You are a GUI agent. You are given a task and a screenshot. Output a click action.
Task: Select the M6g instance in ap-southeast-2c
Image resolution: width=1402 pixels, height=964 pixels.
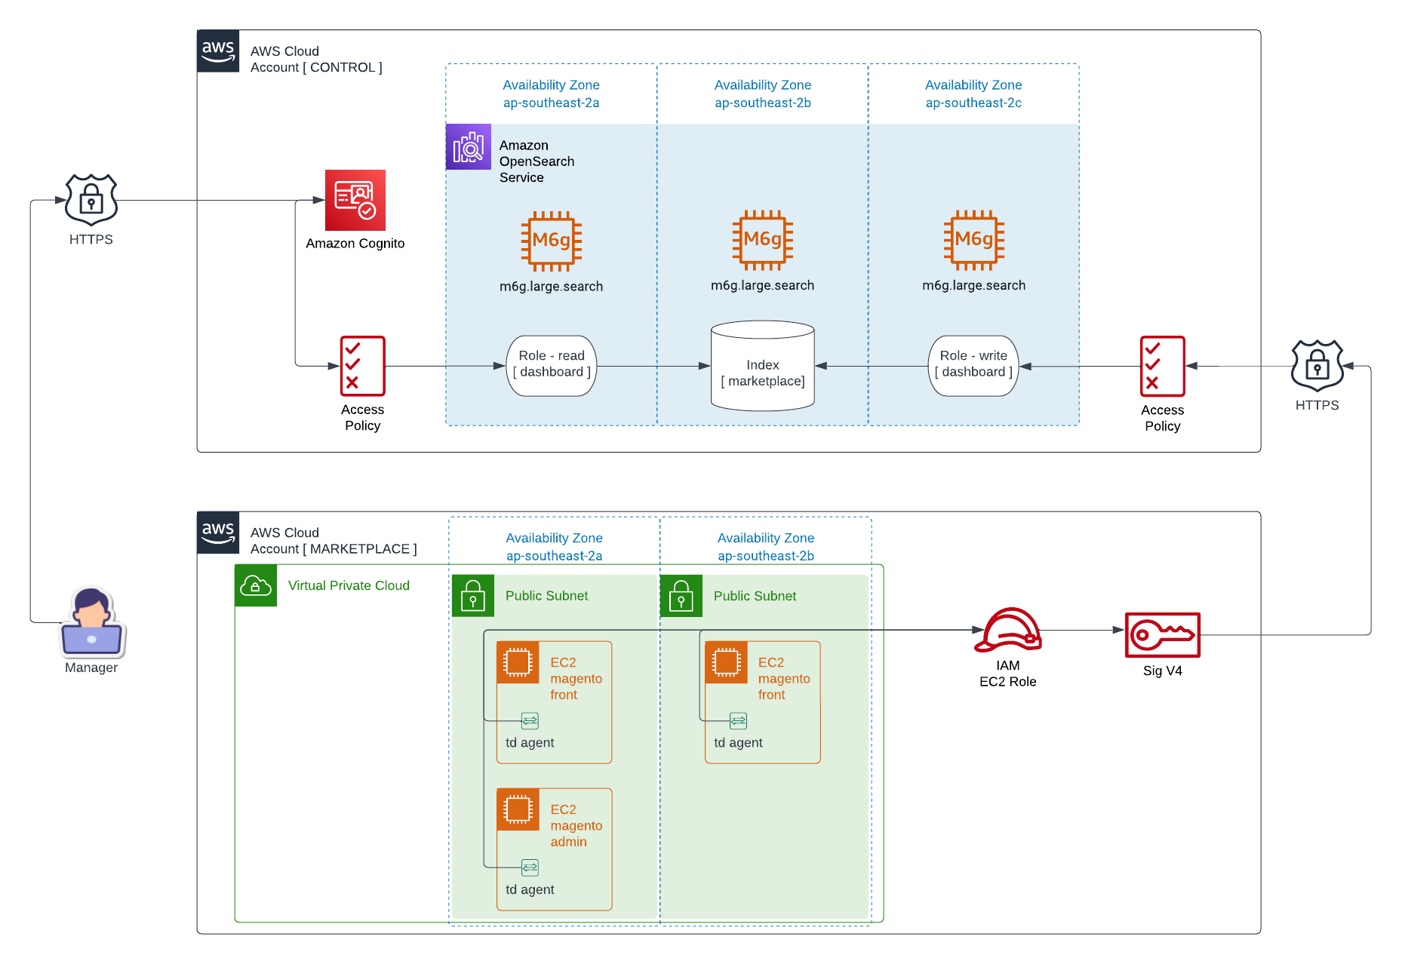tap(973, 240)
